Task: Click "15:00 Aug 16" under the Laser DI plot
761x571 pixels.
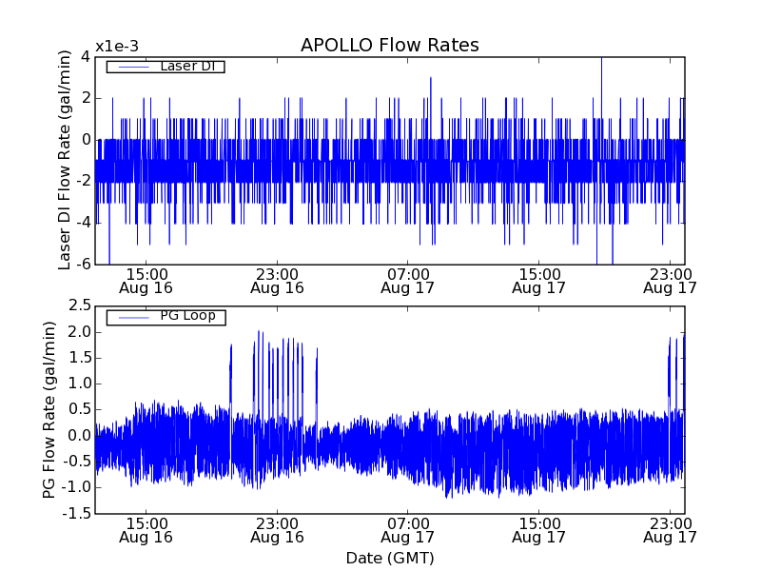Action: point(146,281)
